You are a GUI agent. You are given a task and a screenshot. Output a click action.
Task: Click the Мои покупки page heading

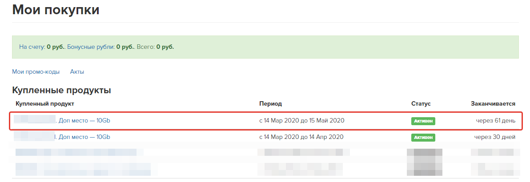click(56, 9)
